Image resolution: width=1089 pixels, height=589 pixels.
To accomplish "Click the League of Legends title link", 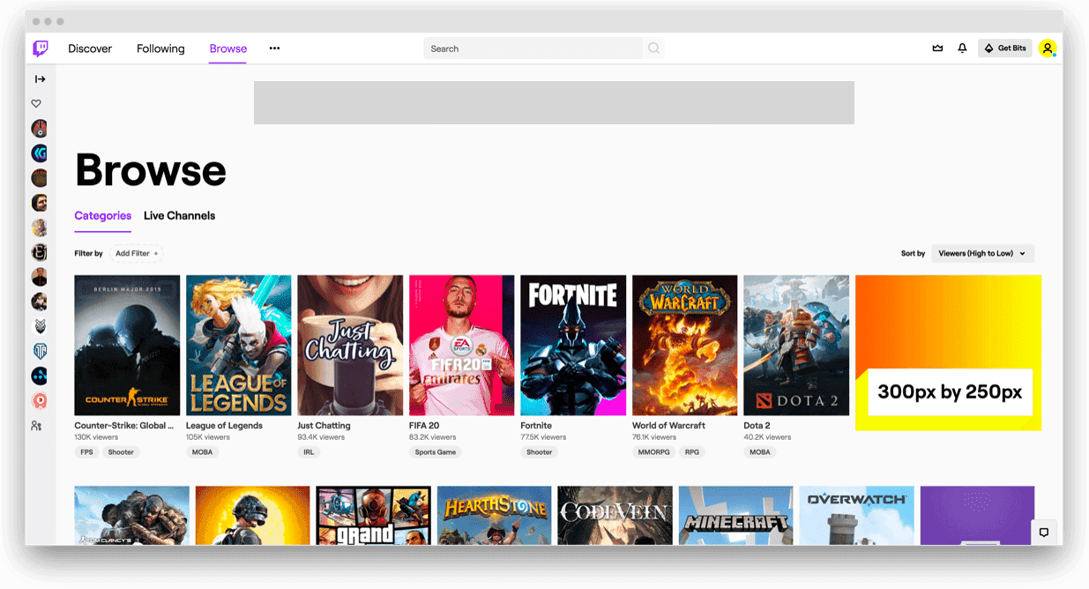I will (225, 426).
